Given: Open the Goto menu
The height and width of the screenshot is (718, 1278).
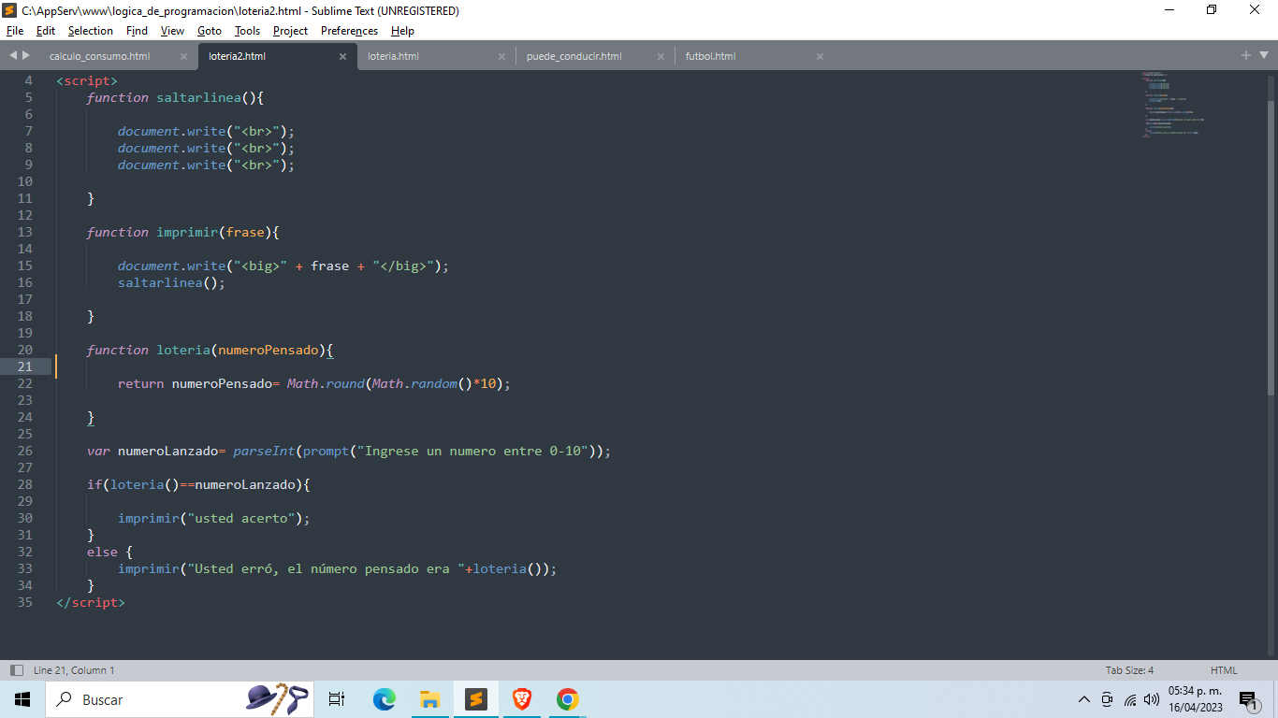Looking at the screenshot, I should pos(210,31).
